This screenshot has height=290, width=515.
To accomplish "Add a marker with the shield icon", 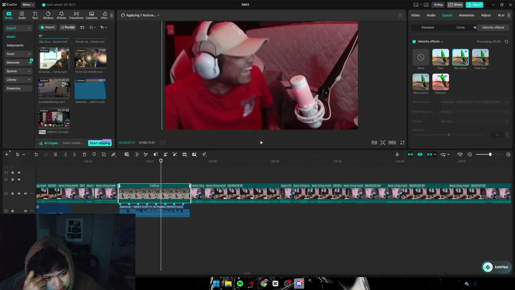I will (94, 155).
